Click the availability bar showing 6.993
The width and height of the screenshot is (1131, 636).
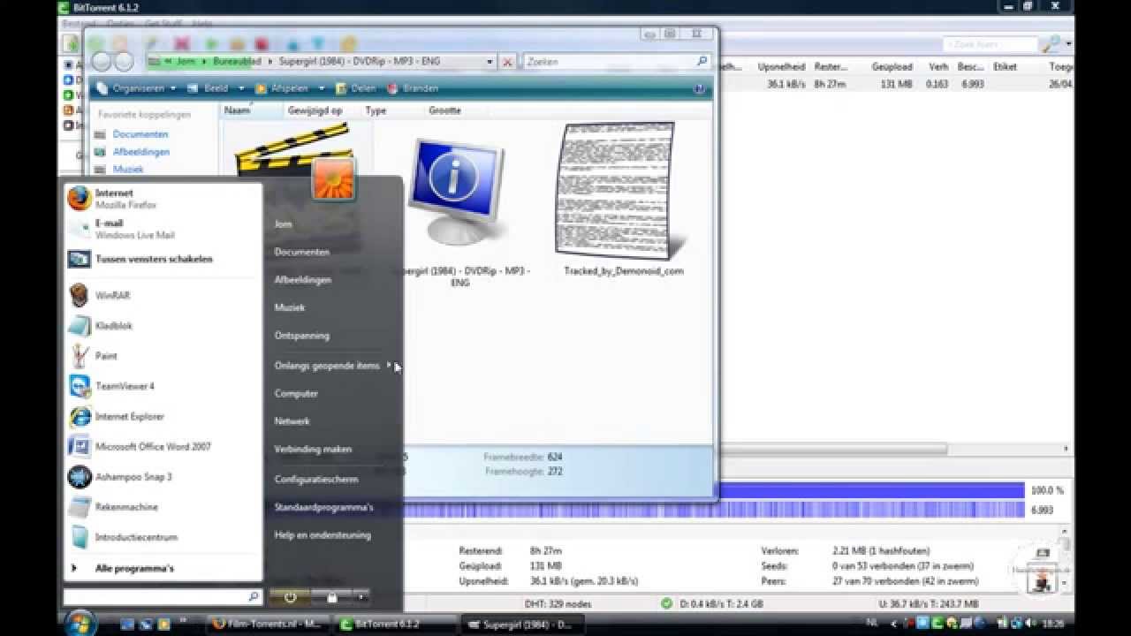pyautogui.click(x=870, y=511)
